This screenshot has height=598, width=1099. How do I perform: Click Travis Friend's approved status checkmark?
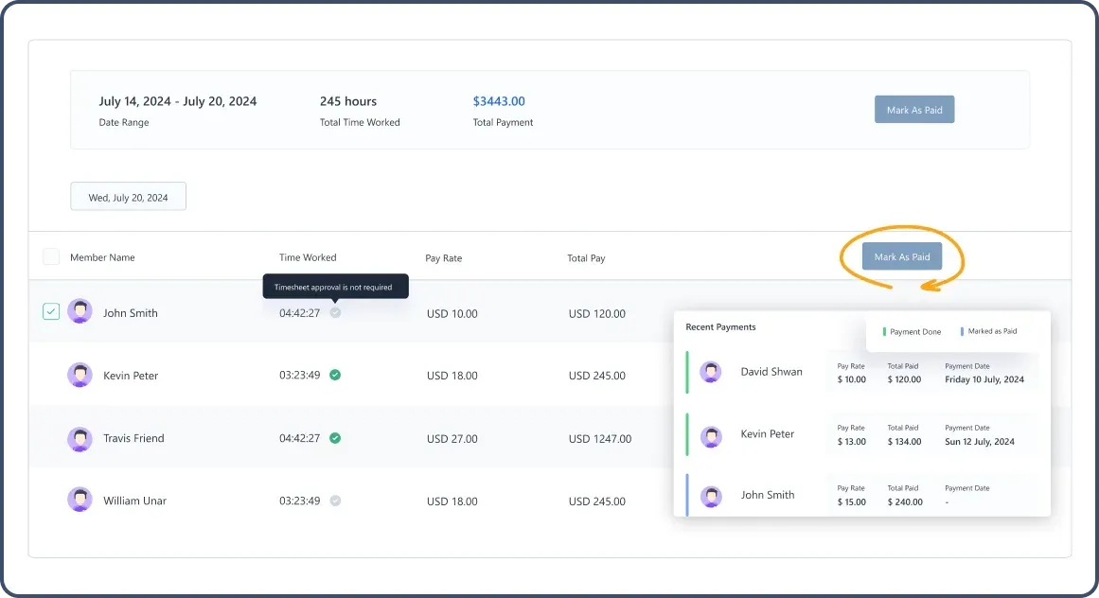click(x=335, y=437)
